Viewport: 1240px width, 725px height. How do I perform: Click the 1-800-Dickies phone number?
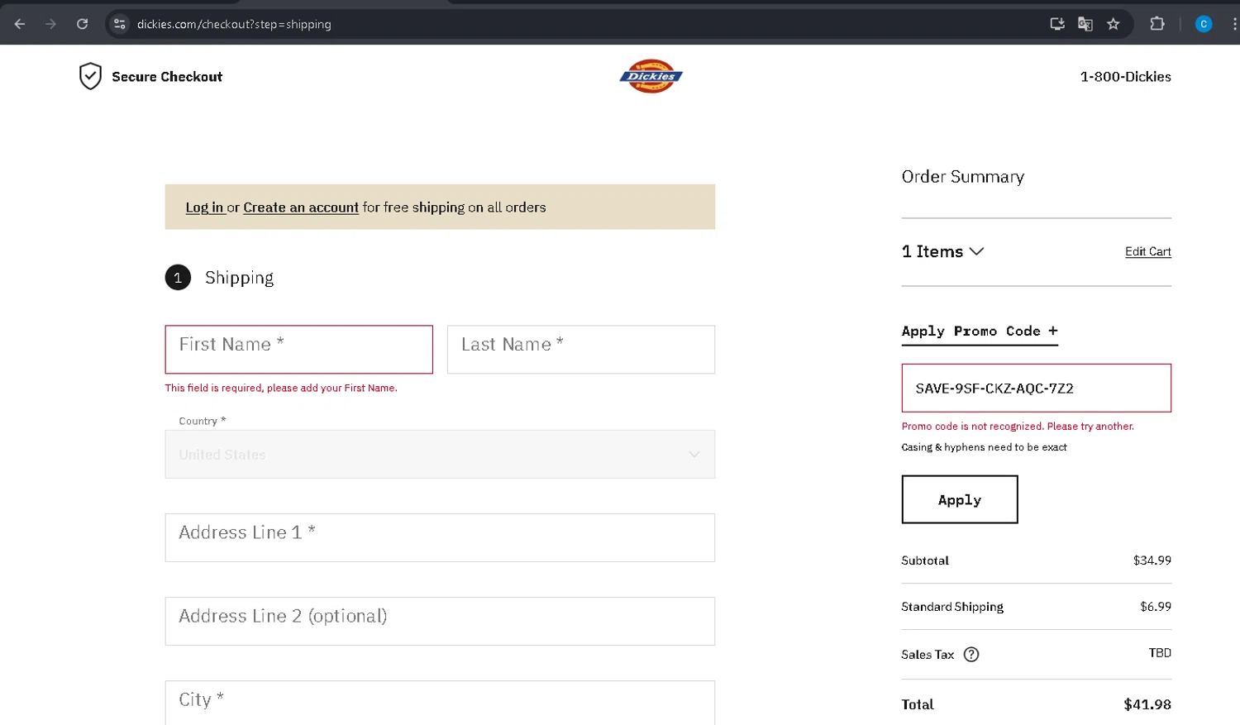coord(1125,77)
